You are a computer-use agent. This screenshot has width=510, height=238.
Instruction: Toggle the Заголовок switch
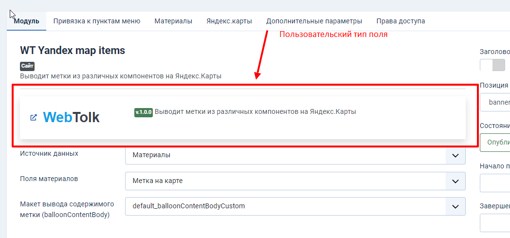tap(492, 65)
